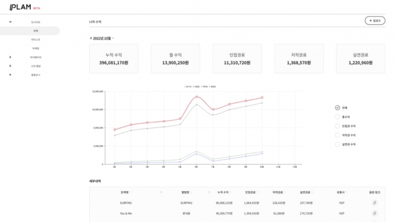Click SURFING track name in table
This screenshot has height=222, width=394.
pyautogui.click(x=126, y=203)
